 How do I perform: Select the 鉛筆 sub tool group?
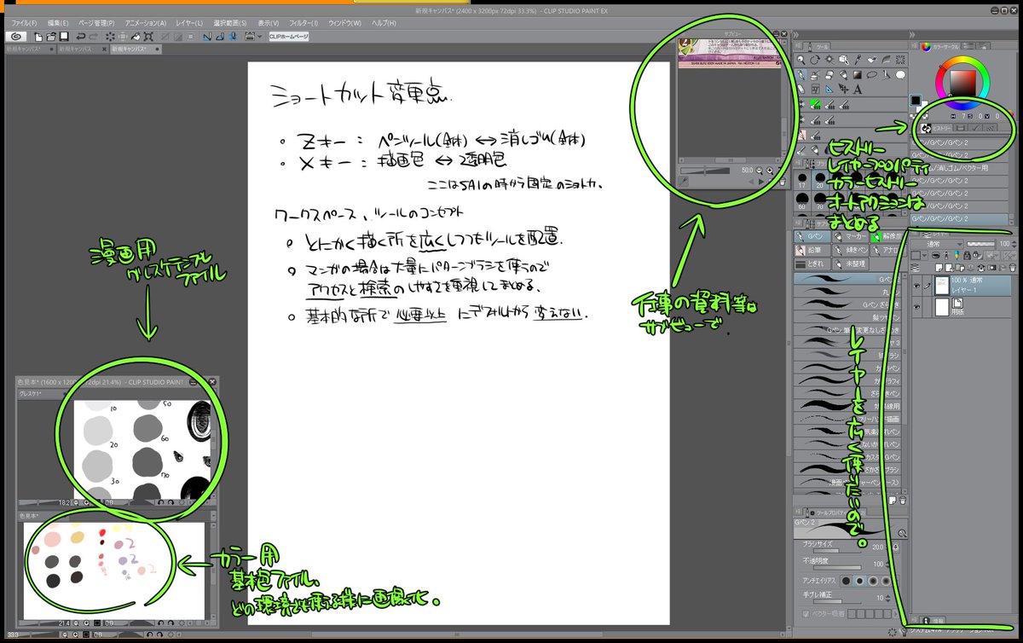coord(812,250)
